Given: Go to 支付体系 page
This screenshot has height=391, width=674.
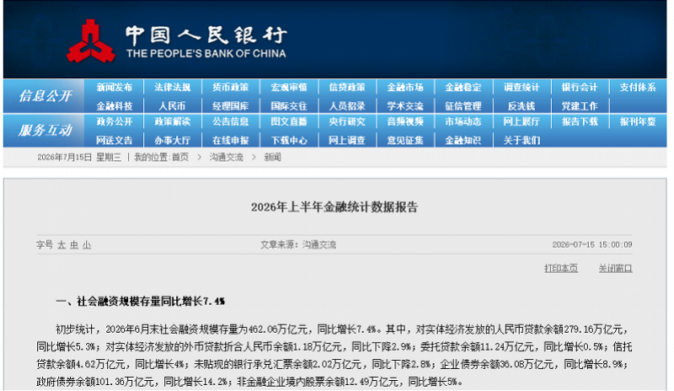Looking at the screenshot, I should (638, 88).
